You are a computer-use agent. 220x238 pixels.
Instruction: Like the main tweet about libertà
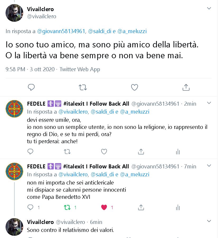click(x=134, y=87)
